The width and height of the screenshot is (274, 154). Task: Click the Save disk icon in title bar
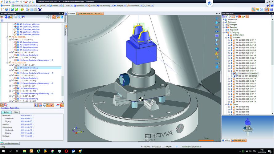pyautogui.click(x=7, y=2)
